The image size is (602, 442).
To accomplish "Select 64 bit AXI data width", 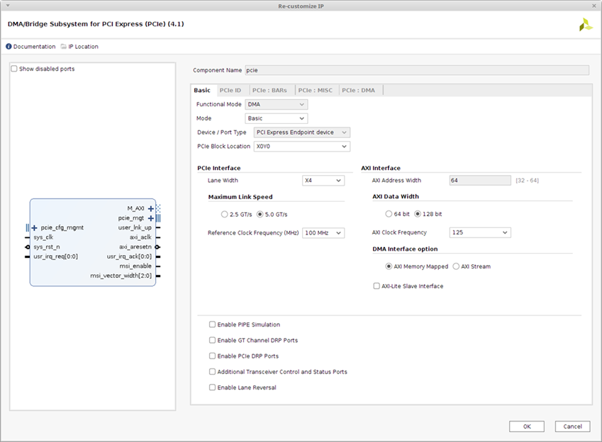I will 389,214.
